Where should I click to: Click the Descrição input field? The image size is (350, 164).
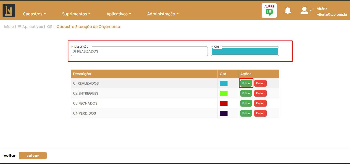(x=139, y=51)
